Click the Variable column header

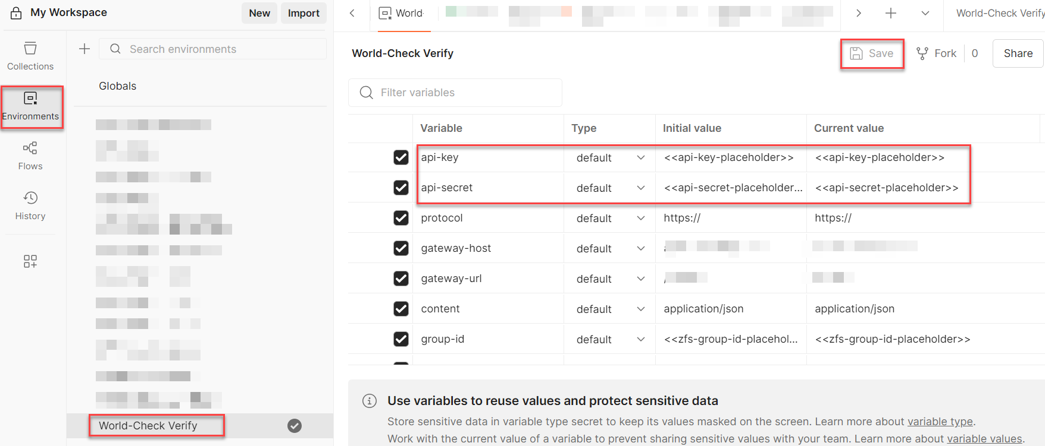tap(441, 128)
